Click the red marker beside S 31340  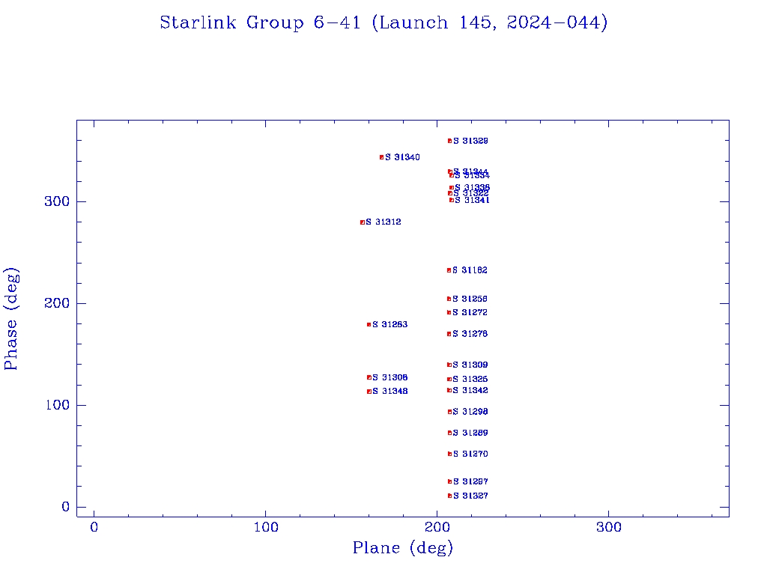(381, 157)
